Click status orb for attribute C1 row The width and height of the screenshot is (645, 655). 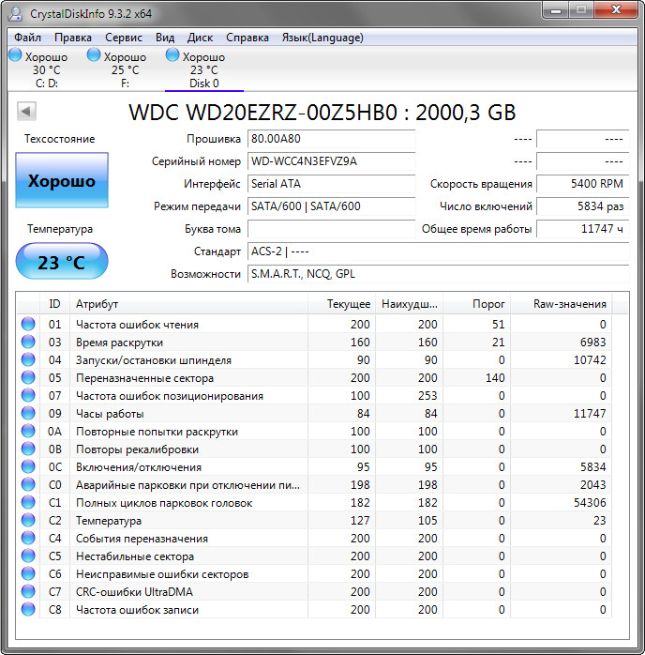click(28, 502)
